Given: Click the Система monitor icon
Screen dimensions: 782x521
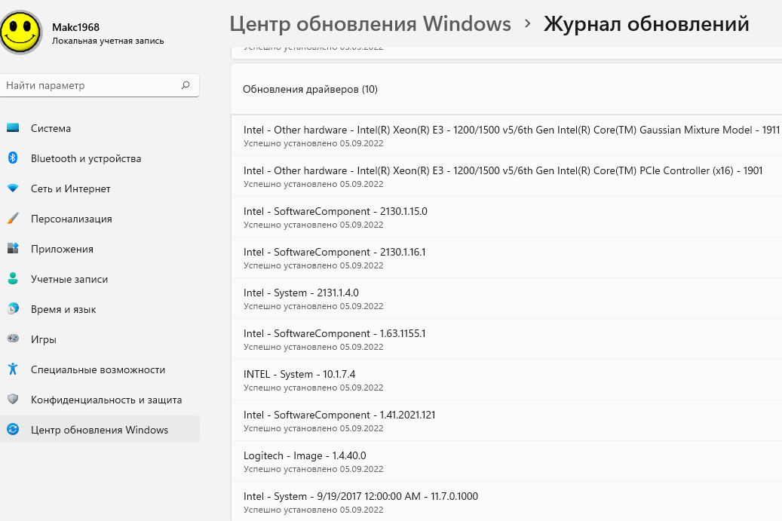Looking at the screenshot, I should [13, 128].
